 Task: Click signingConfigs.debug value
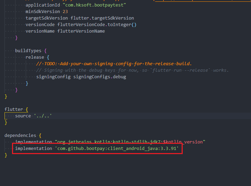click(x=100, y=77)
